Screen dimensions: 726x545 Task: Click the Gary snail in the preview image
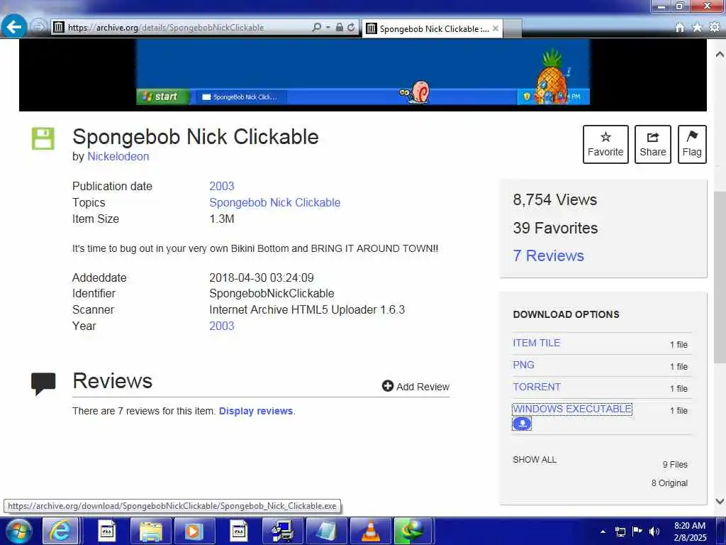(x=414, y=92)
